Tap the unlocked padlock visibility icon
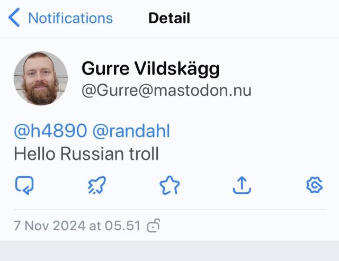This screenshot has width=339, height=261. click(x=153, y=226)
